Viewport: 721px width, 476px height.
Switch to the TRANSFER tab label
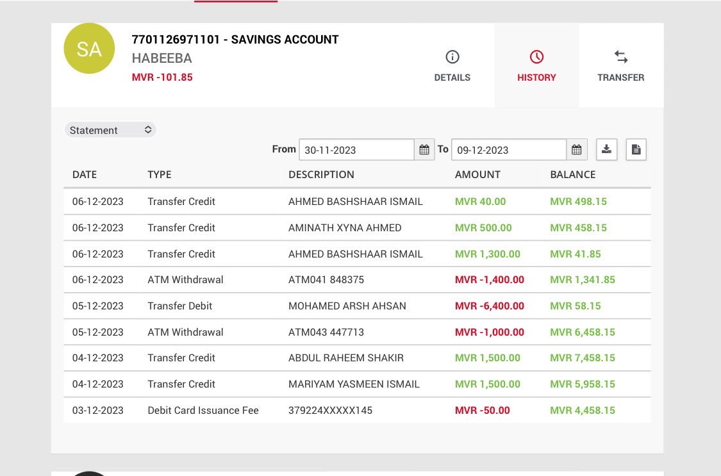pos(621,78)
